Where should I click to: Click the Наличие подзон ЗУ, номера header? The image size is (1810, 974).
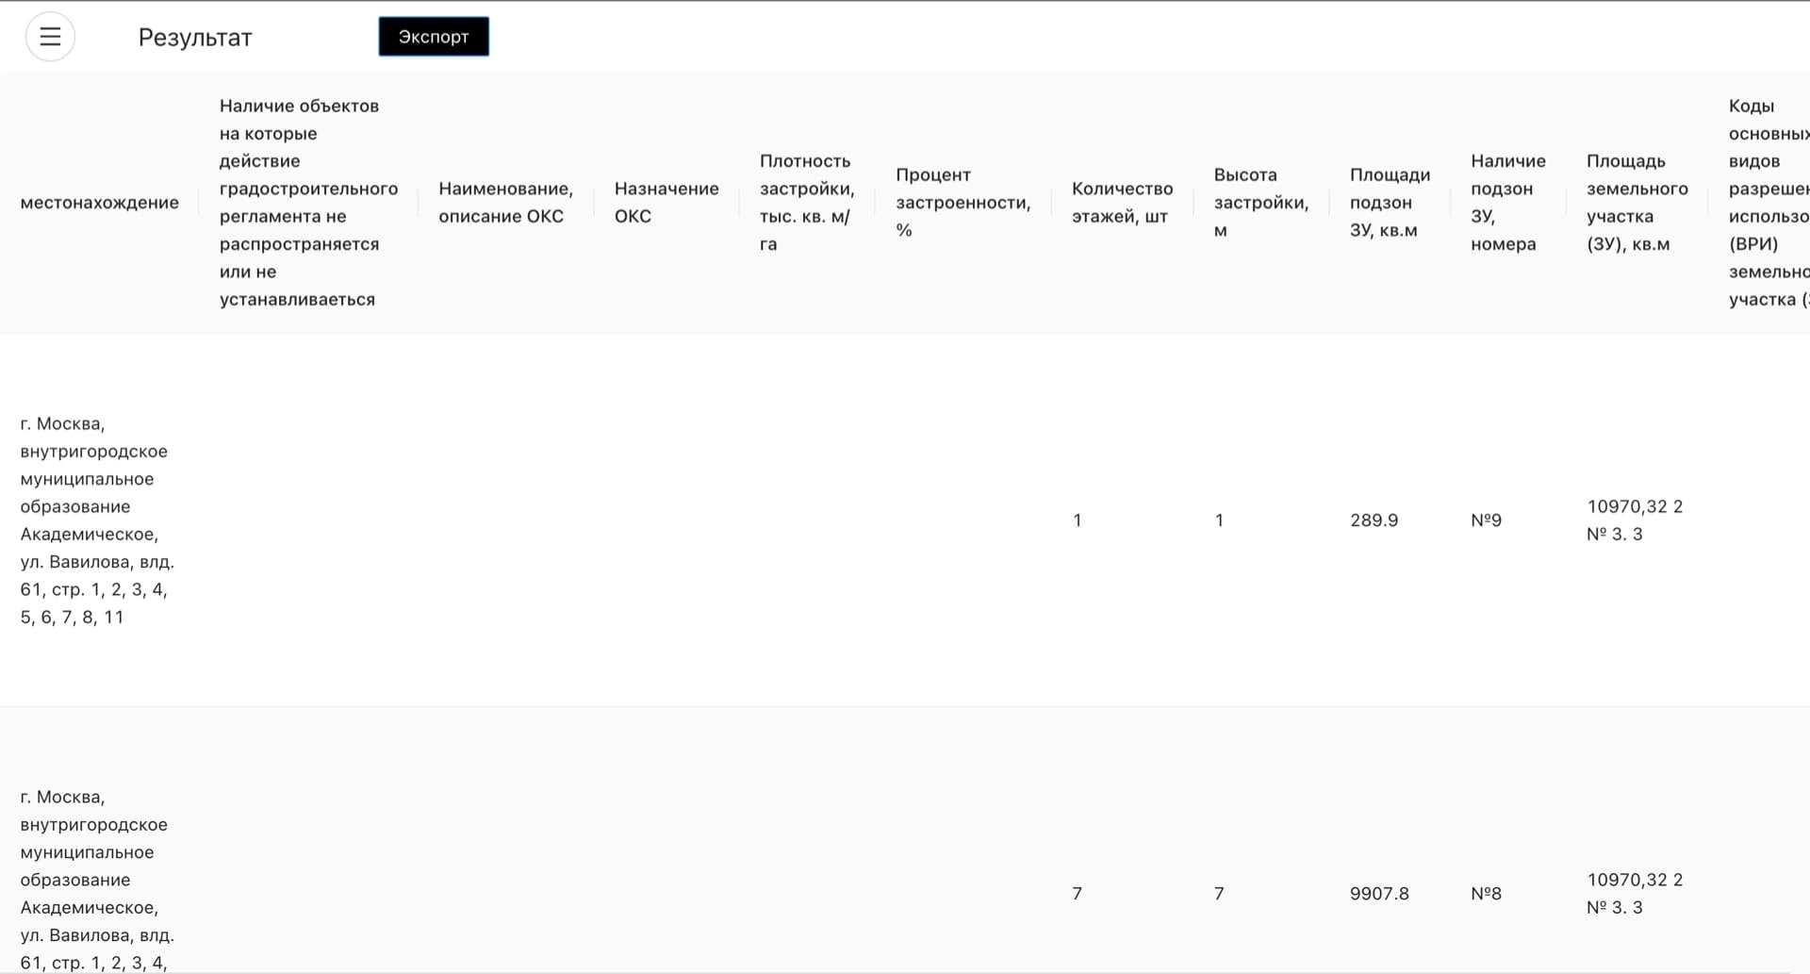pos(1507,203)
